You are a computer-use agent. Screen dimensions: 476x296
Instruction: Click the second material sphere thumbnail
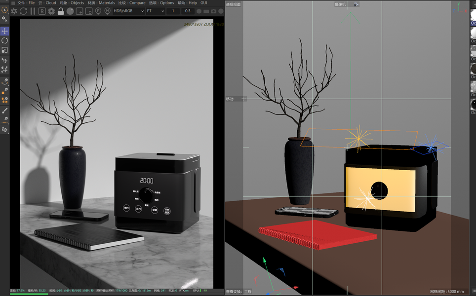(x=473, y=33)
